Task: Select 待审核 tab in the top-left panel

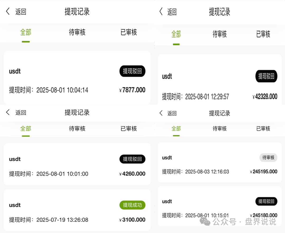Action: pos(77,32)
